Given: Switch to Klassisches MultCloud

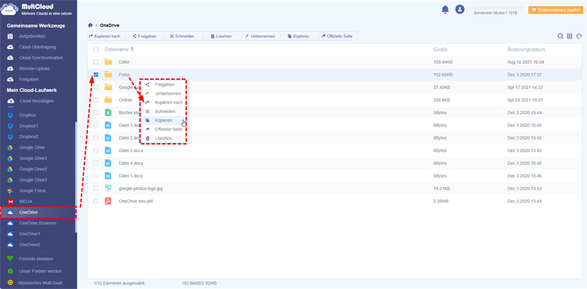Looking at the screenshot, I should click(40, 283).
